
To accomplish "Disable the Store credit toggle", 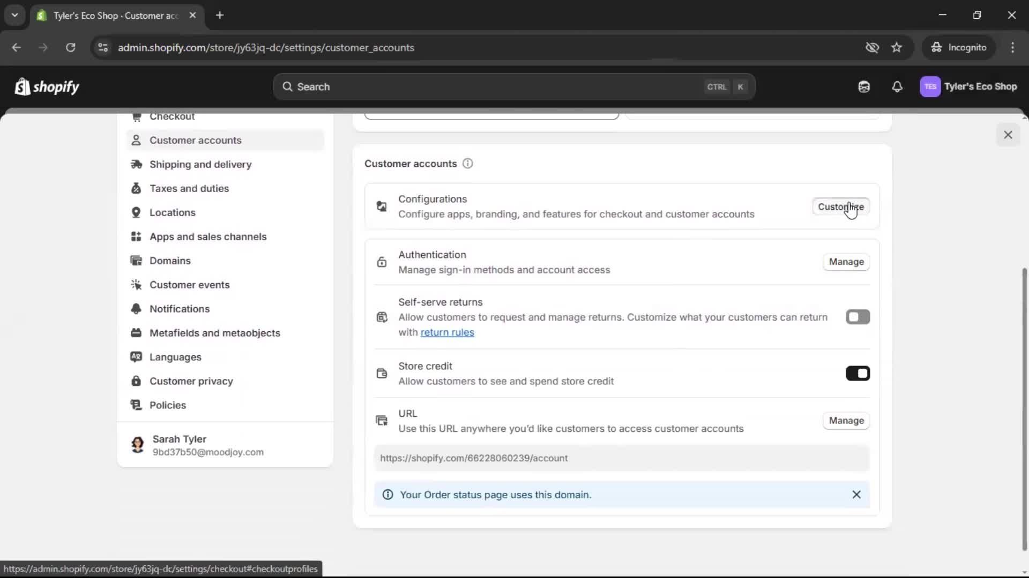I will pyautogui.click(x=857, y=373).
